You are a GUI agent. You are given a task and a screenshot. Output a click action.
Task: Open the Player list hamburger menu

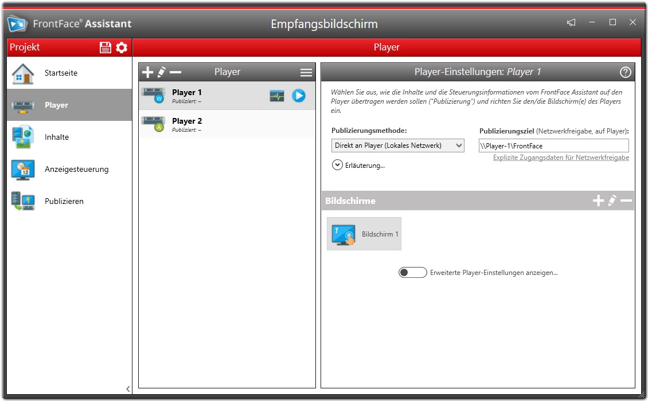tap(306, 73)
